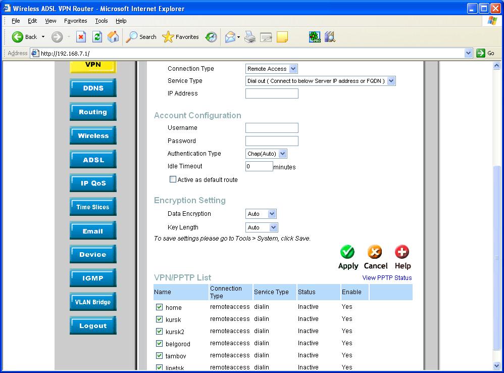Screen dimensions: 504x373
Task: Click the Username input field
Action: point(272,128)
